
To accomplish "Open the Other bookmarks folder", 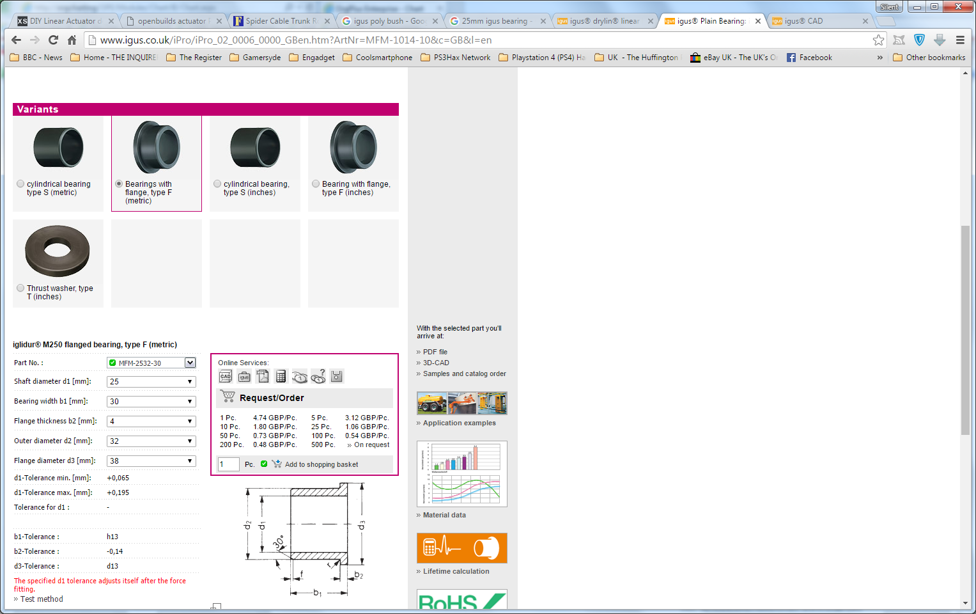I will [x=929, y=58].
